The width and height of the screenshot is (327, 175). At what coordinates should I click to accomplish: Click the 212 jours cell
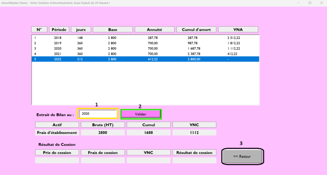point(80,59)
